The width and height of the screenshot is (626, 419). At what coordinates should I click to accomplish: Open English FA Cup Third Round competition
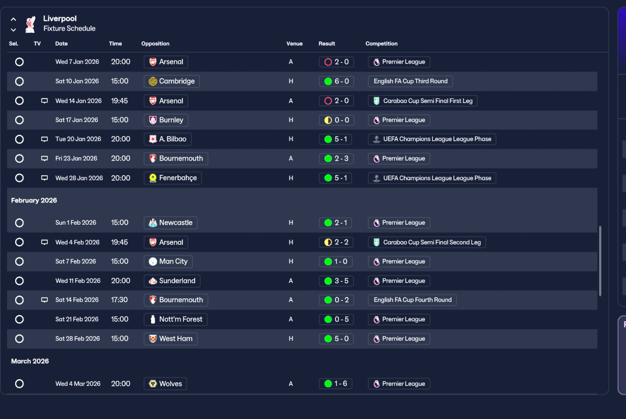410,81
